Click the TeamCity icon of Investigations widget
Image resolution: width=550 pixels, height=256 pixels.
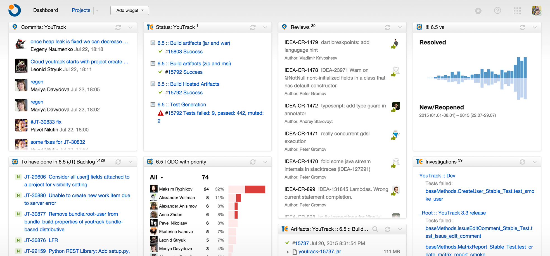[419, 162]
